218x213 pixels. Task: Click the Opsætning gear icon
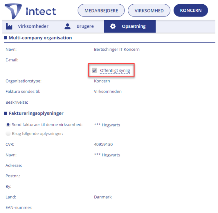tap(113, 26)
